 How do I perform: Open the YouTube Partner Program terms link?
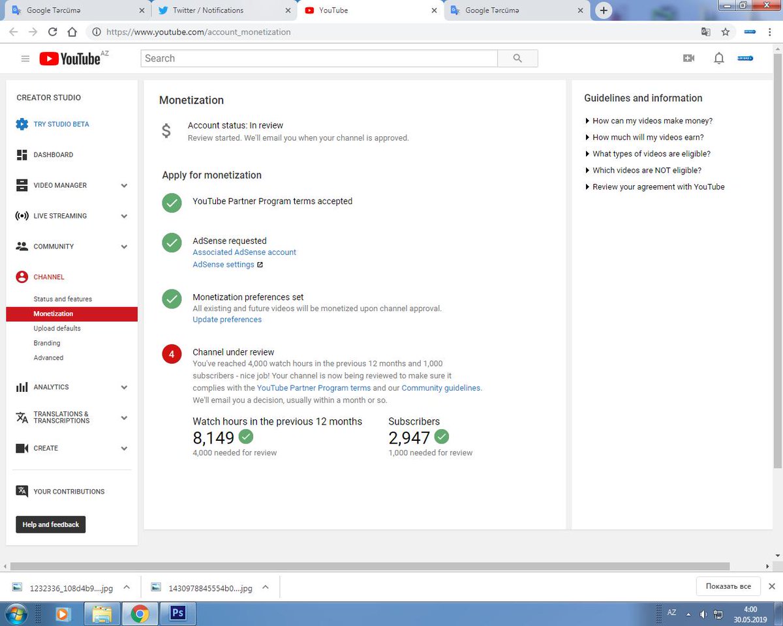point(314,388)
